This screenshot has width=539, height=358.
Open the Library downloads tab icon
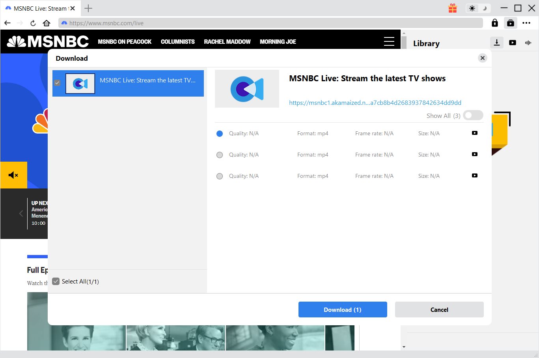pos(497,43)
